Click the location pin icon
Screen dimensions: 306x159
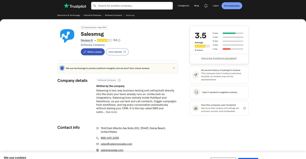97,128
